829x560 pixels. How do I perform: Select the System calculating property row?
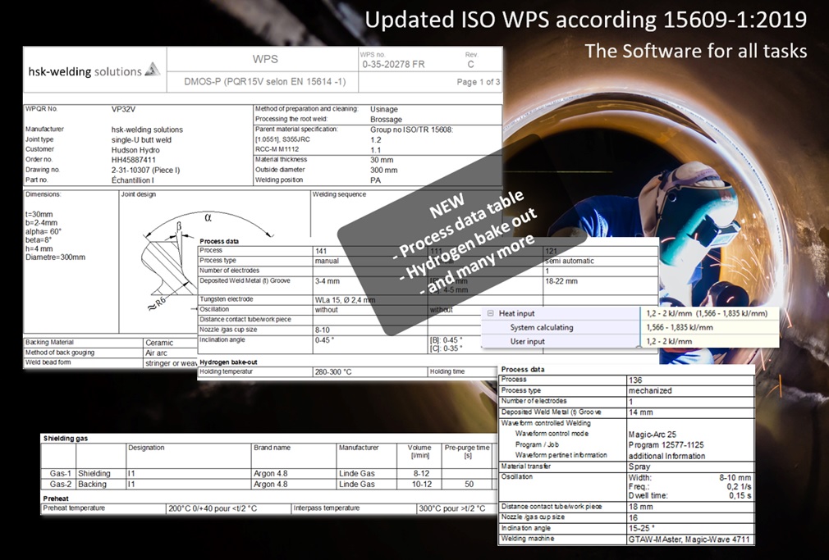click(540, 327)
